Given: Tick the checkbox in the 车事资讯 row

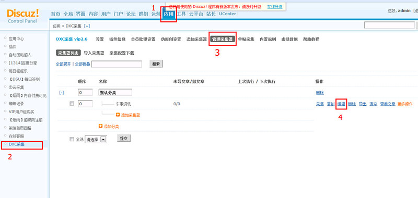Looking at the screenshot, I should [x=72, y=104].
